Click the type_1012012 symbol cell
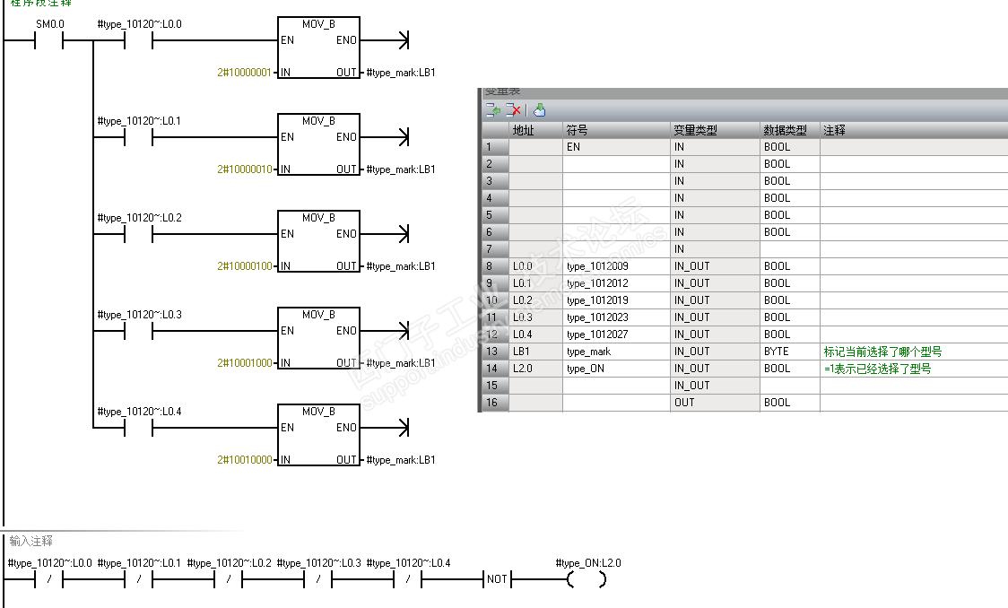The width and height of the screenshot is (1008, 608). point(616,283)
